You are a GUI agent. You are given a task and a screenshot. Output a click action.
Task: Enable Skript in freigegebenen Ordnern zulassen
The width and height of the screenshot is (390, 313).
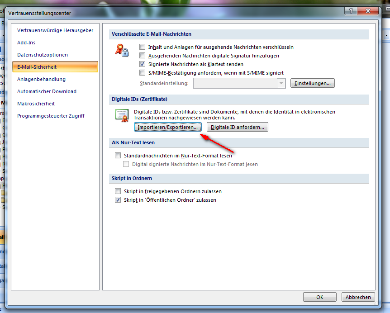coord(118,191)
